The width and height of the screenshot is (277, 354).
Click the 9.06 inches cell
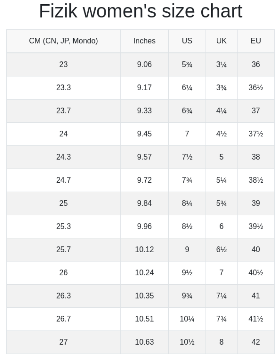click(144, 64)
